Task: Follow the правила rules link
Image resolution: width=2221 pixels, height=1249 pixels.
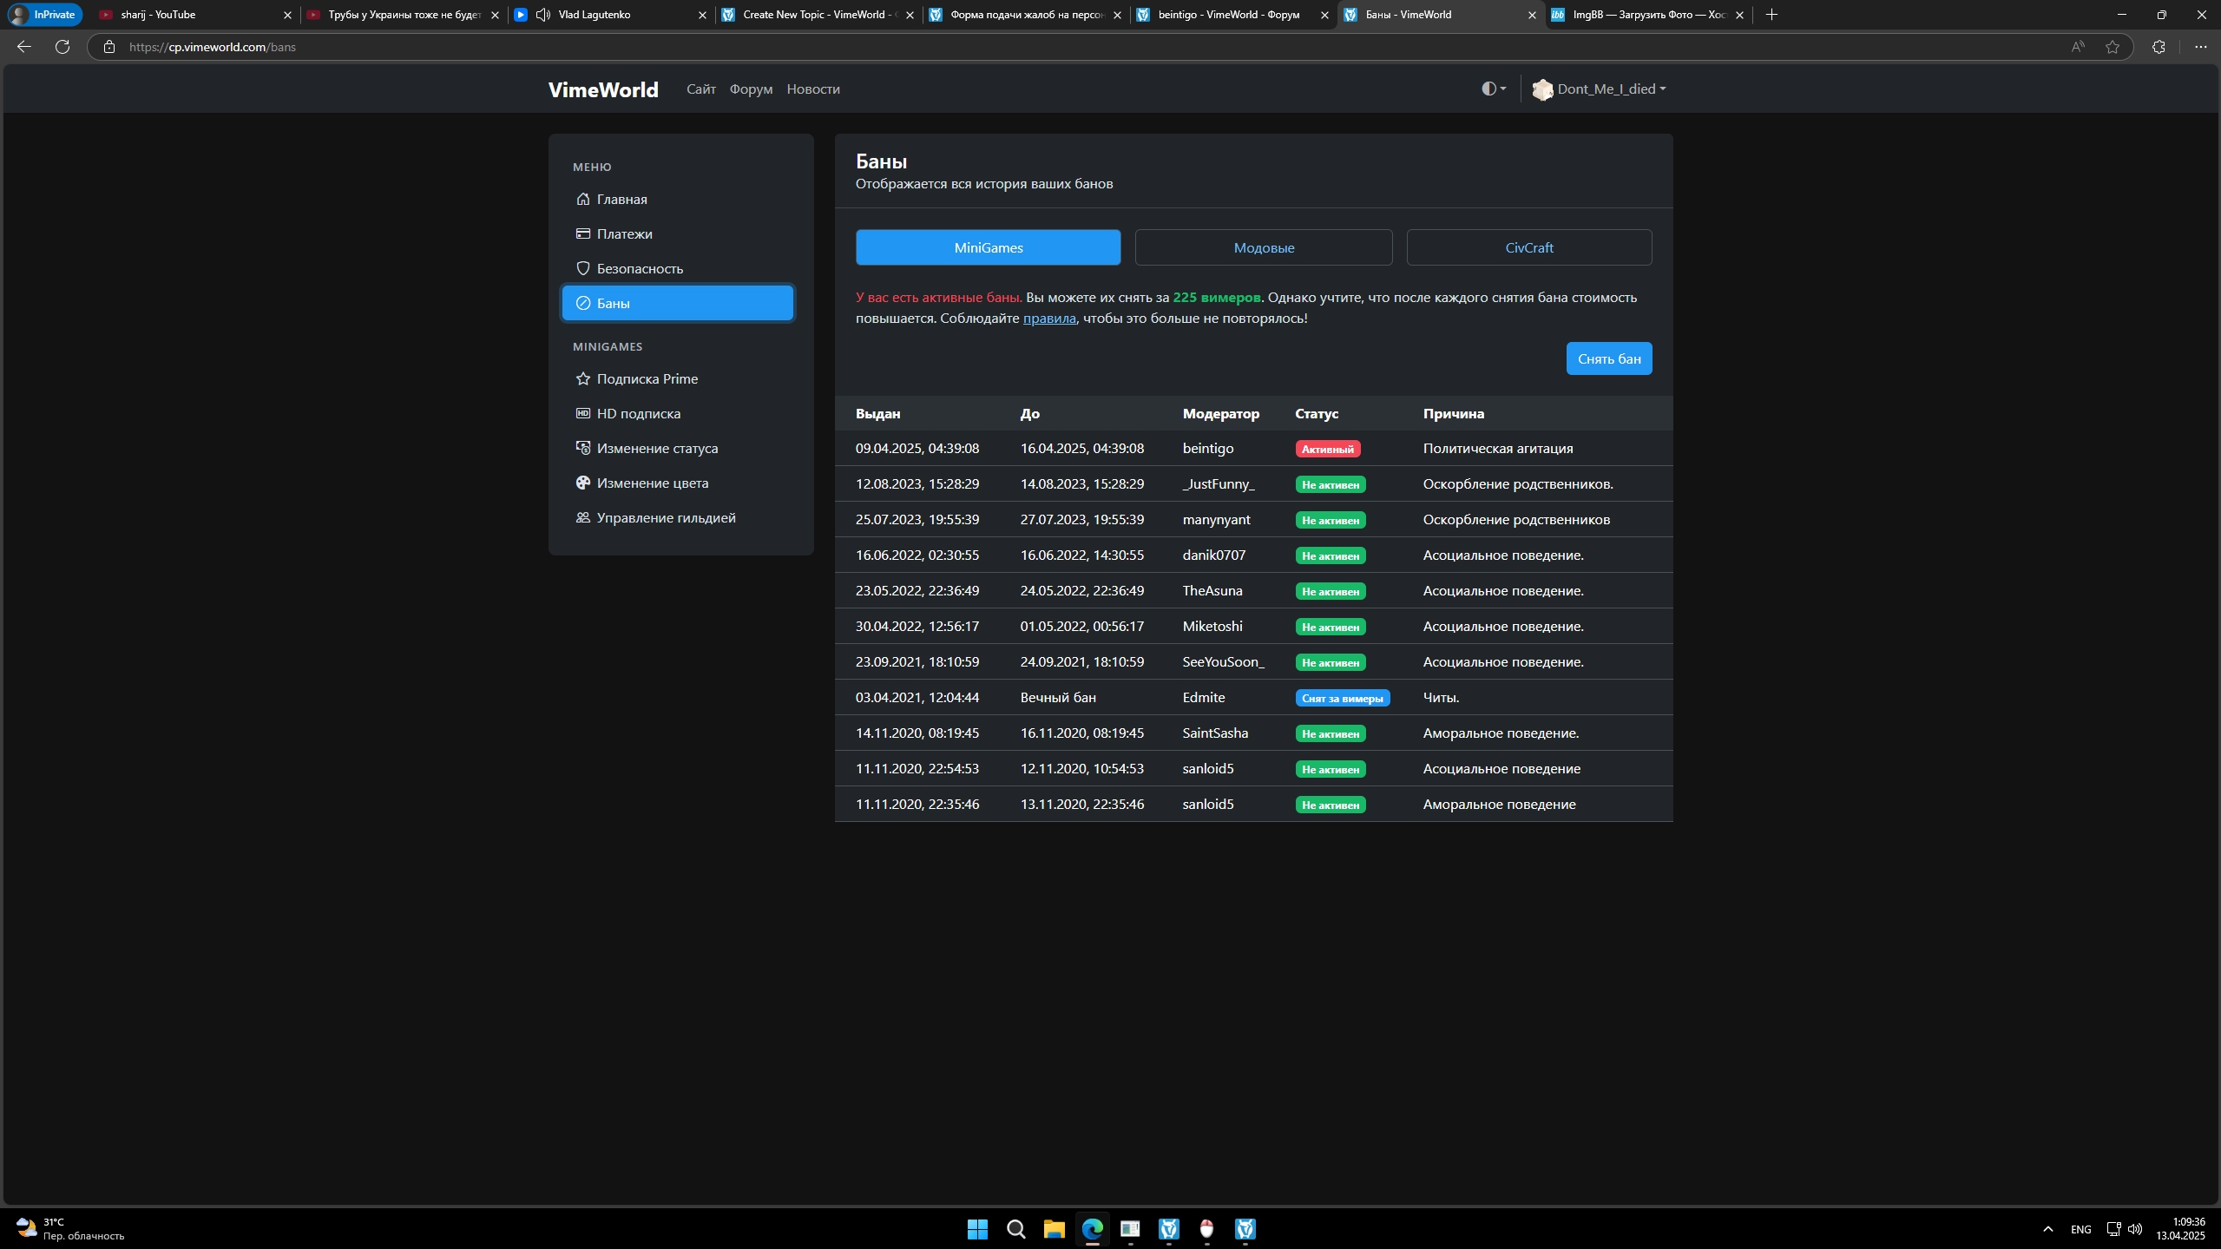Action: tap(1048, 319)
